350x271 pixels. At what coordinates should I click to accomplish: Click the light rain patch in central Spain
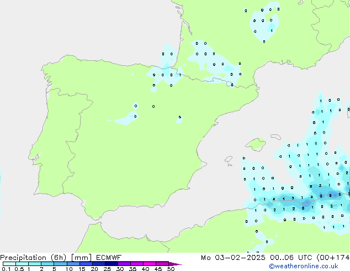click(x=125, y=117)
